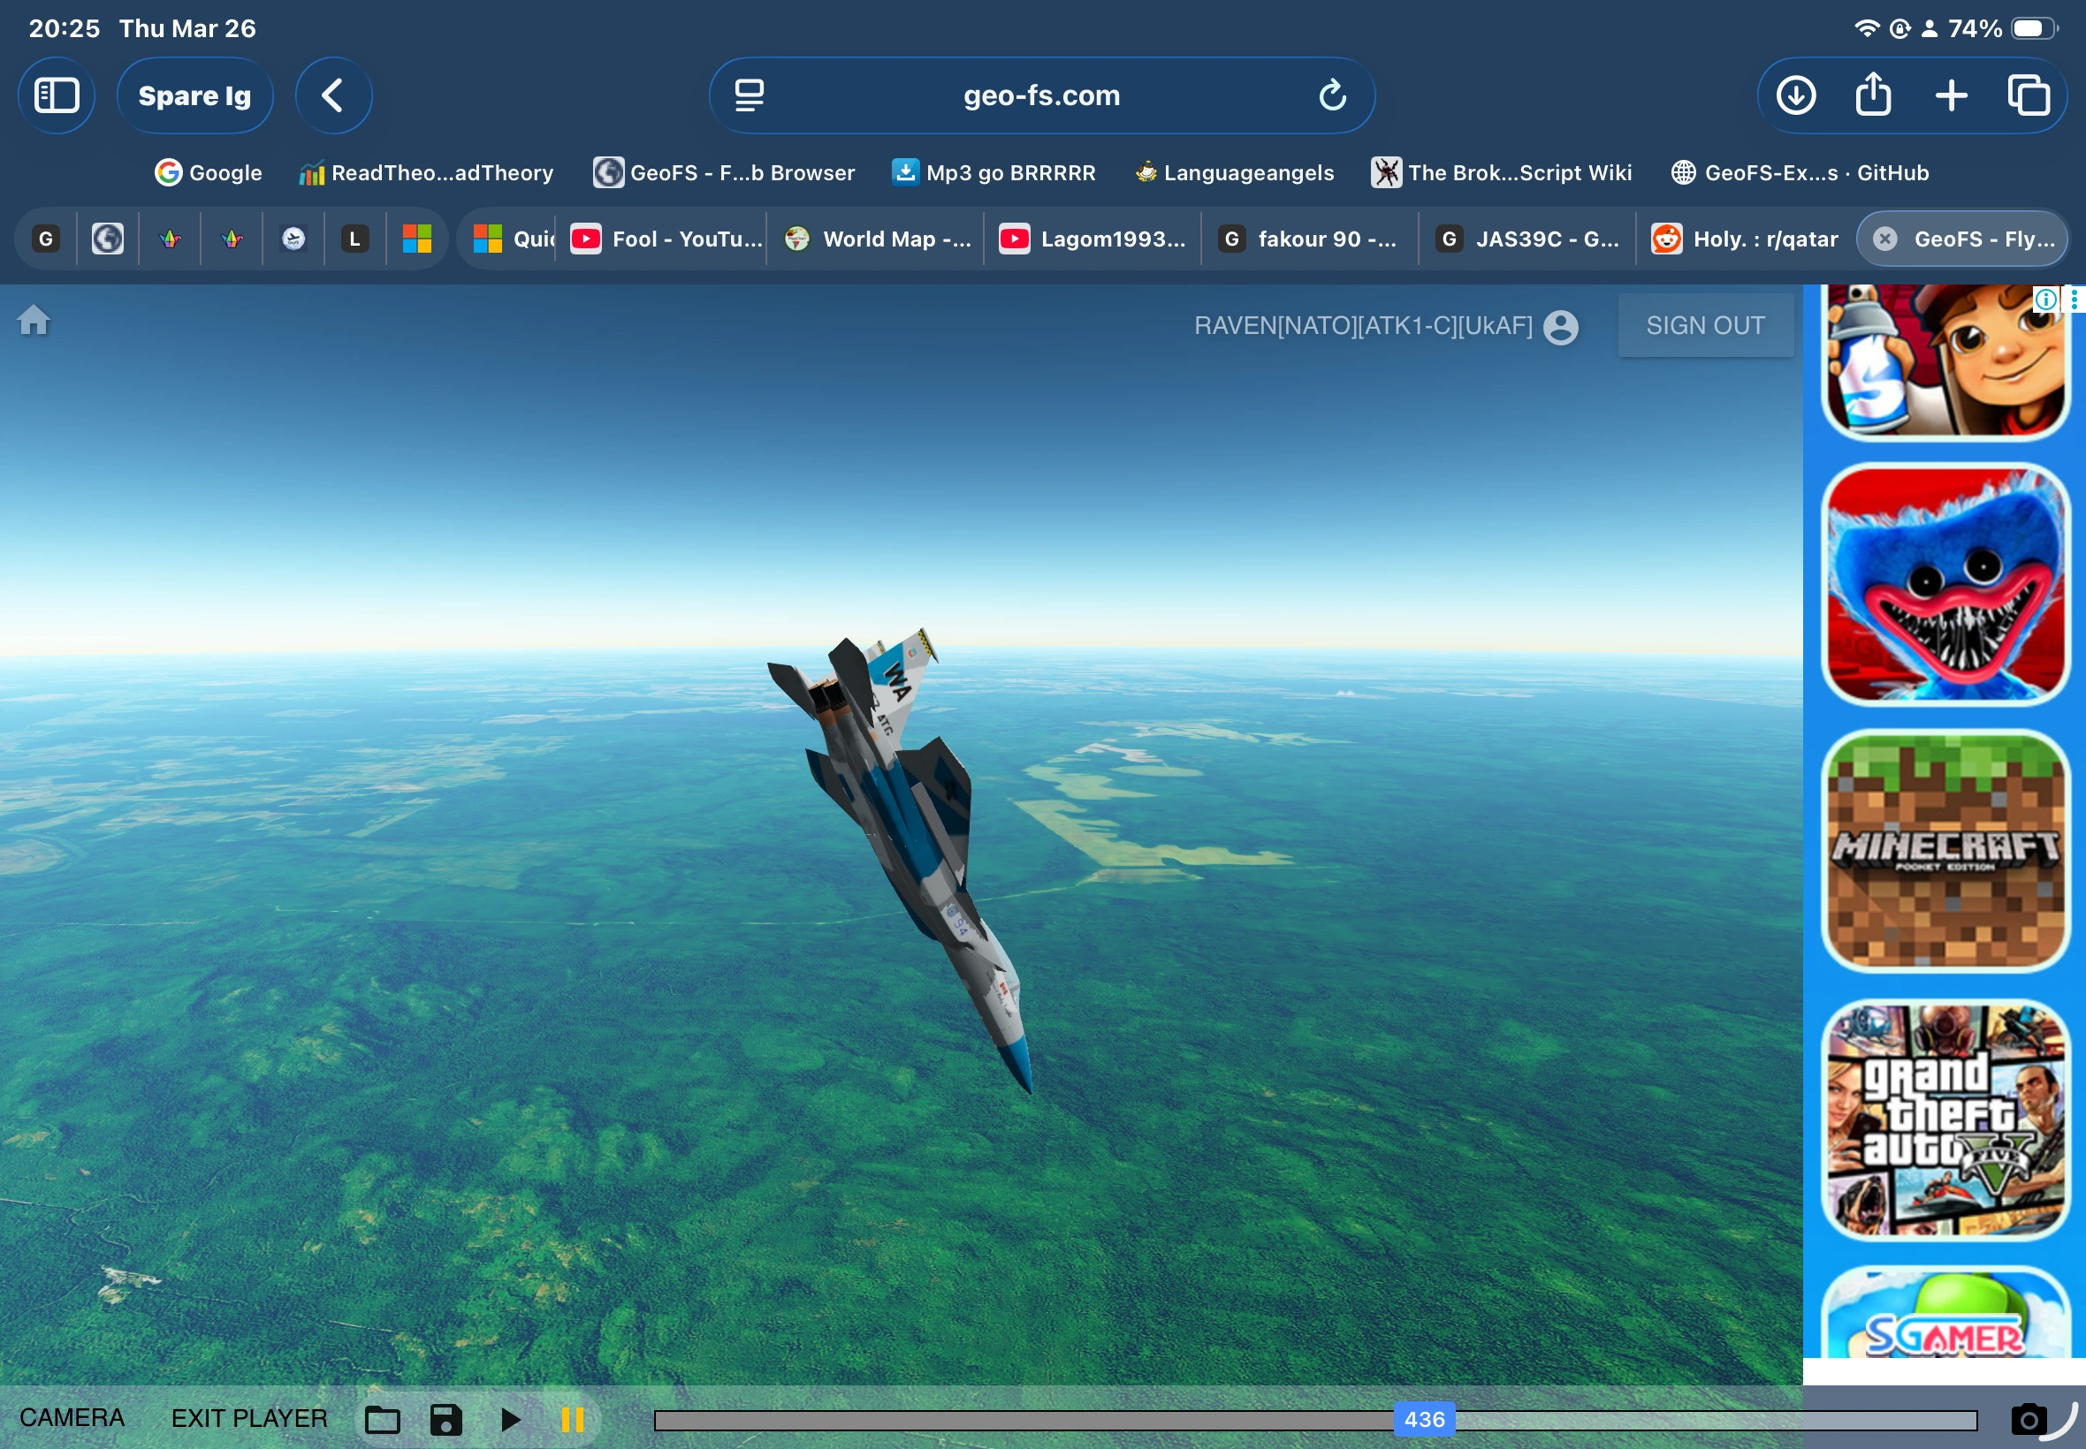Screen dimensions: 2086x1449
Task: Tap the share icon in Safari toolbar
Action: click(x=1874, y=95)
